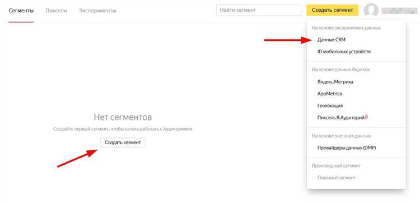Click the white Создать сегмент button under Нет сегментов

tap(123, 142)
